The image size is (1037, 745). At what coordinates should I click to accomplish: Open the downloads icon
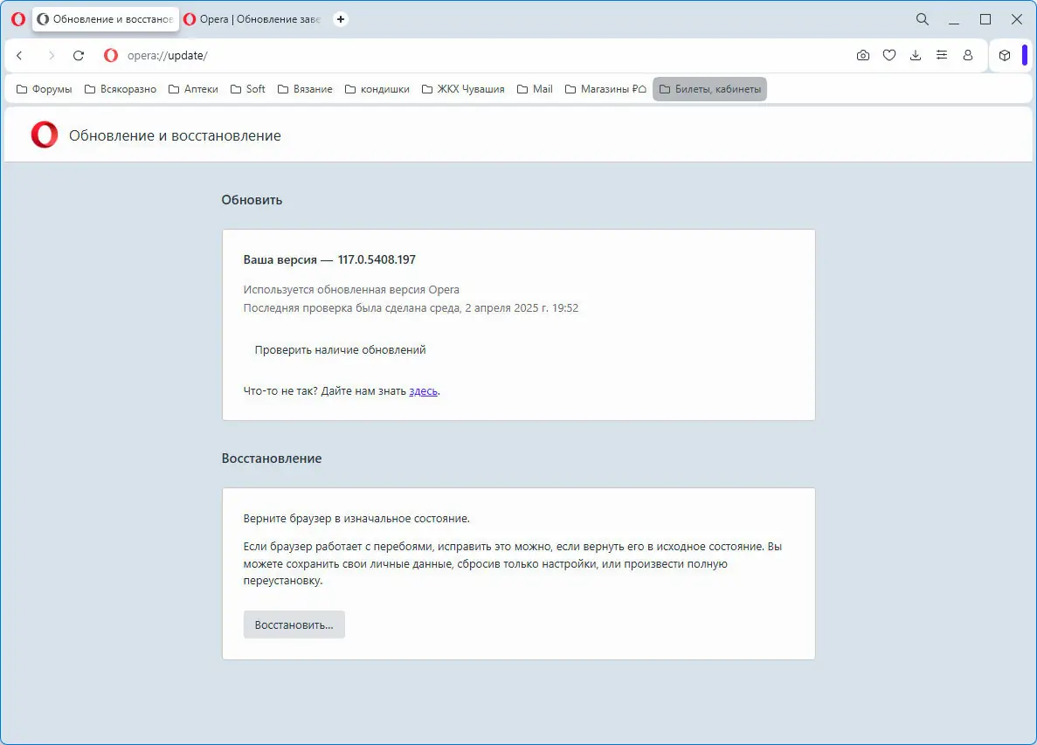pyautogui.click(x=916, y=56)
